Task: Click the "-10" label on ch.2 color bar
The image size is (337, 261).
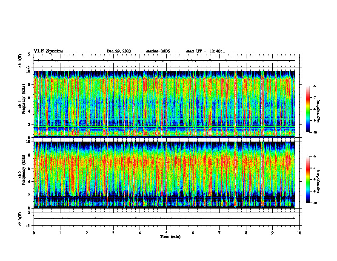Action: point(314,203)
